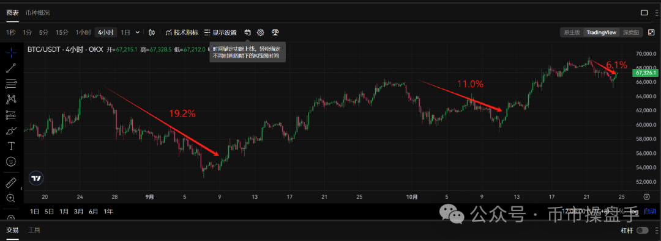Open the 币种概况 tab
This screenshot has width=661, height=241.
point(37,13)
